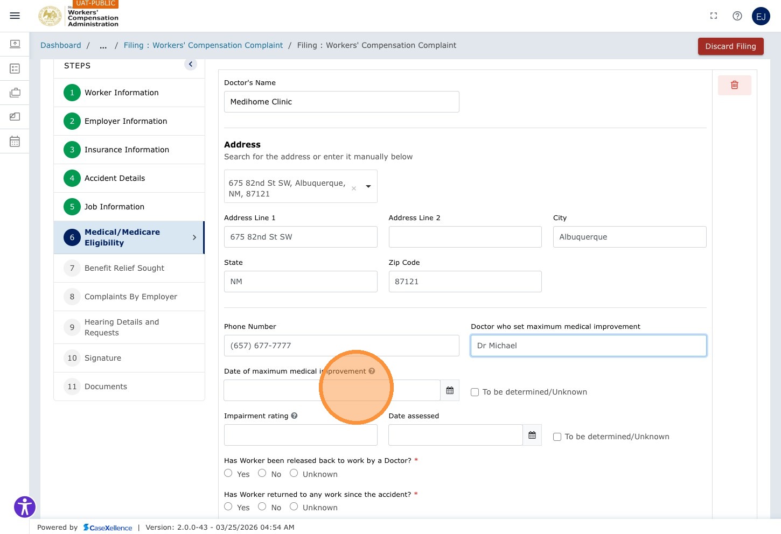Open Filing : Workers' Compensation Complaint breadcrumb link
The image size is (781, 534).
[203, 46]
